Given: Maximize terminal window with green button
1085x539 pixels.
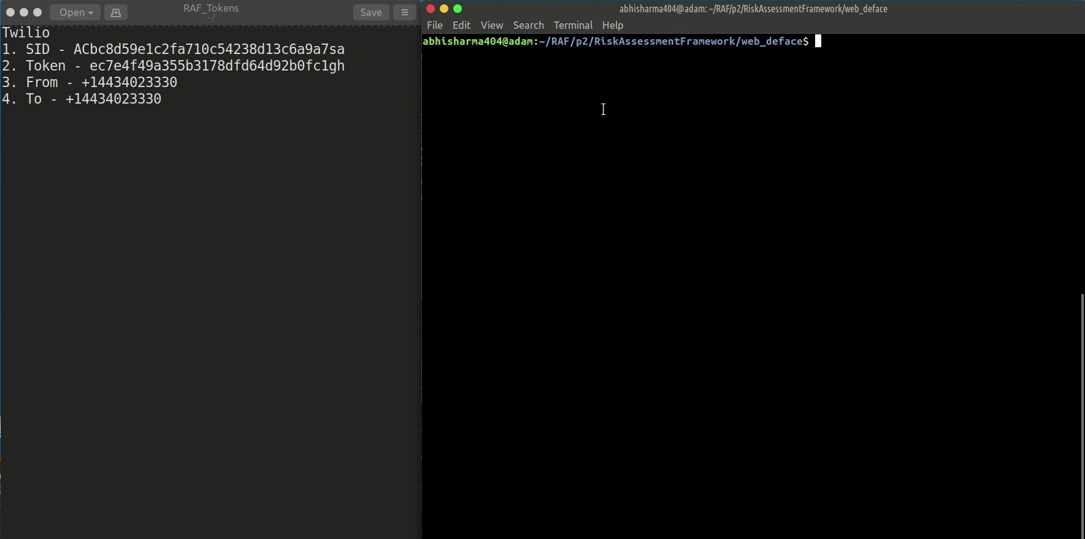Looking at the screenshot, I should click(458, 9).
